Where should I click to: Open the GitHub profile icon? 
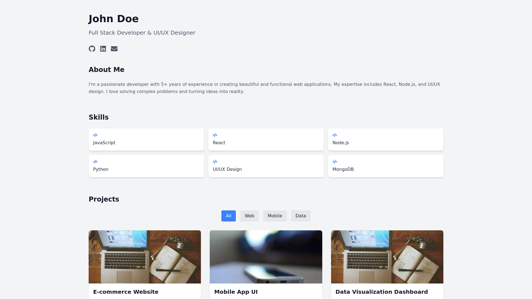click(x=92, y=49)
